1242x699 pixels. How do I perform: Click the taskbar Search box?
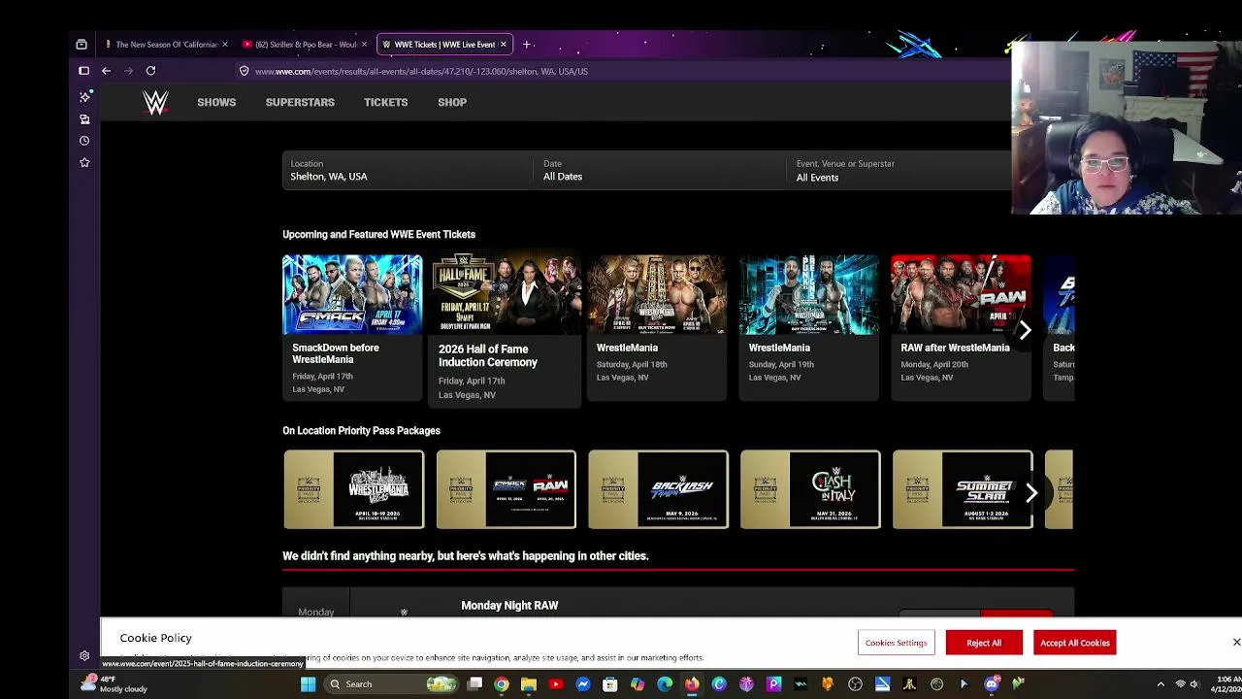click(x=392, y=684)
